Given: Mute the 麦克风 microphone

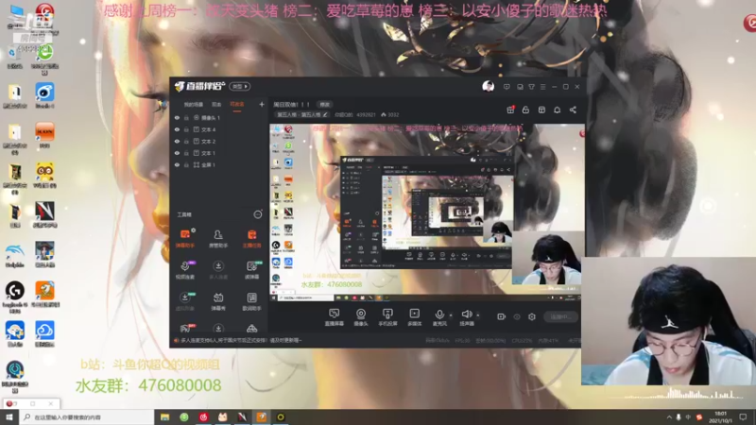Looking at the screenshot, I should pos(439,317).
